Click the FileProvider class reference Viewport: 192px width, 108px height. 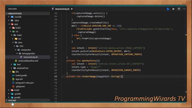click(84, 29)
